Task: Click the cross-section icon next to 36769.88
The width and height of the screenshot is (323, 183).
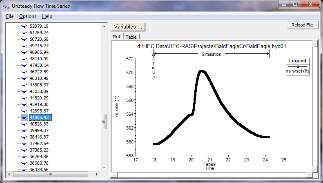Action: click(25, 157)
